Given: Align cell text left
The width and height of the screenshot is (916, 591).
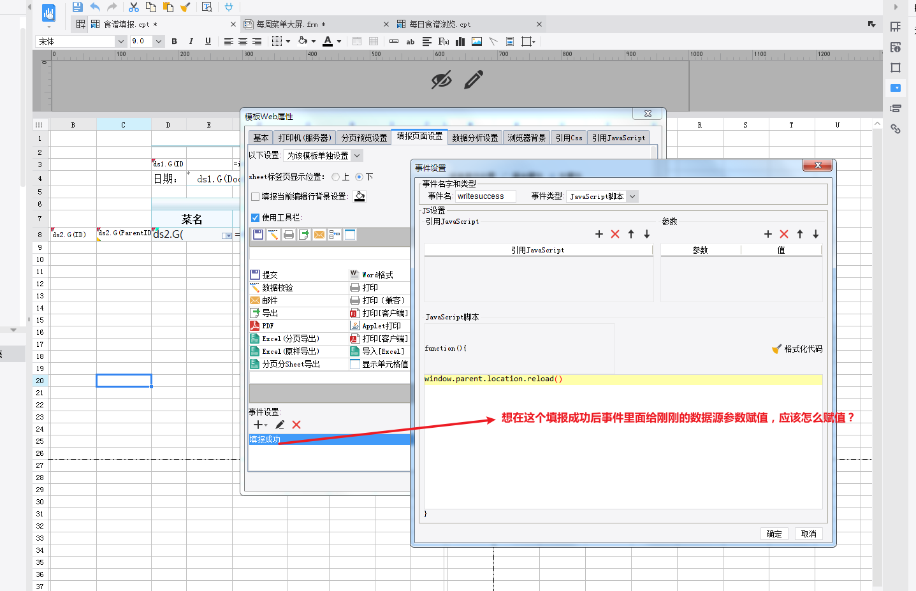Looking at the screenshot, I should (x=228, y=41).
